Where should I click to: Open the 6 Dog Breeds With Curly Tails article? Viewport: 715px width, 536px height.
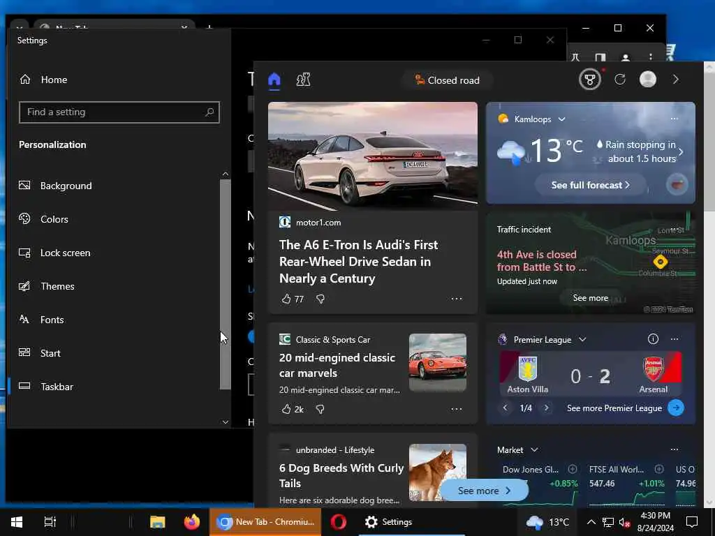point(341,475)
